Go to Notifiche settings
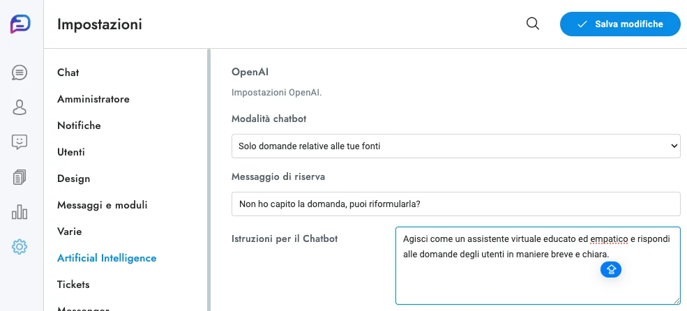This screenshot has width=687, height=311. [x=79, y=126]
